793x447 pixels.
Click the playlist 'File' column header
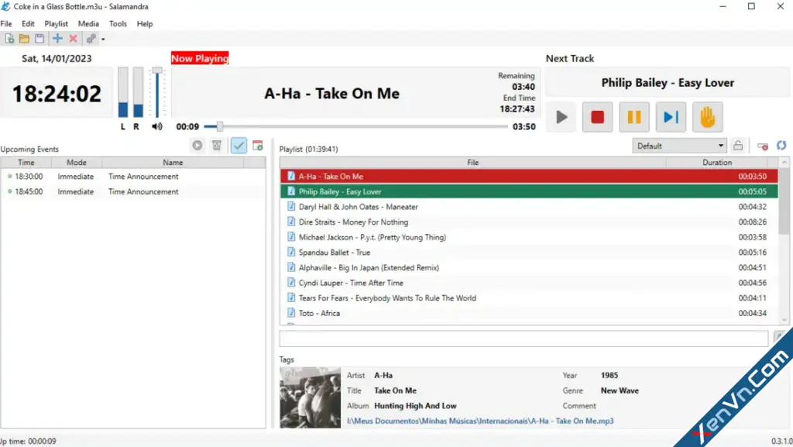click(473, 163)
